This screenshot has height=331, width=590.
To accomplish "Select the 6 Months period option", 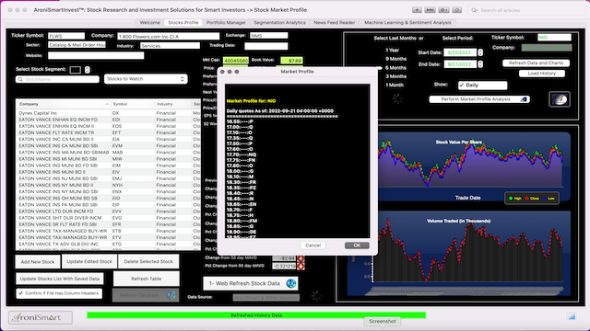I will tap(395, 68).
